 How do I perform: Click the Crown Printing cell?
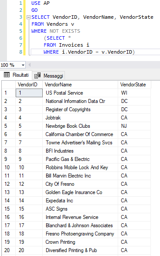click(x=80, y=242)
